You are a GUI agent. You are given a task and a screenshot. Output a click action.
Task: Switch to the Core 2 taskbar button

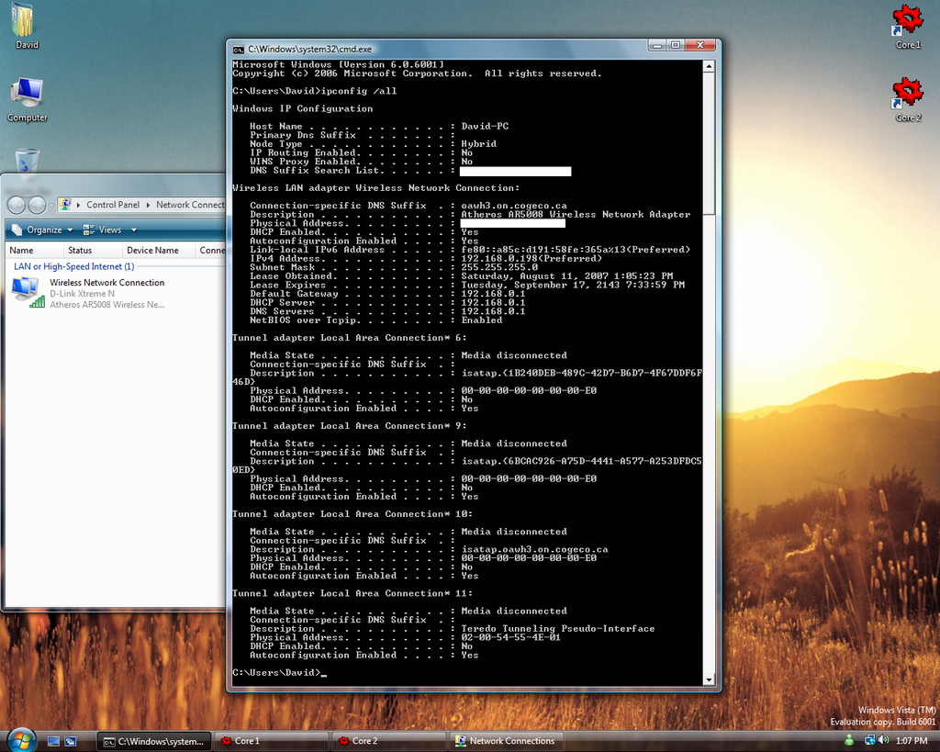(390, 741)
